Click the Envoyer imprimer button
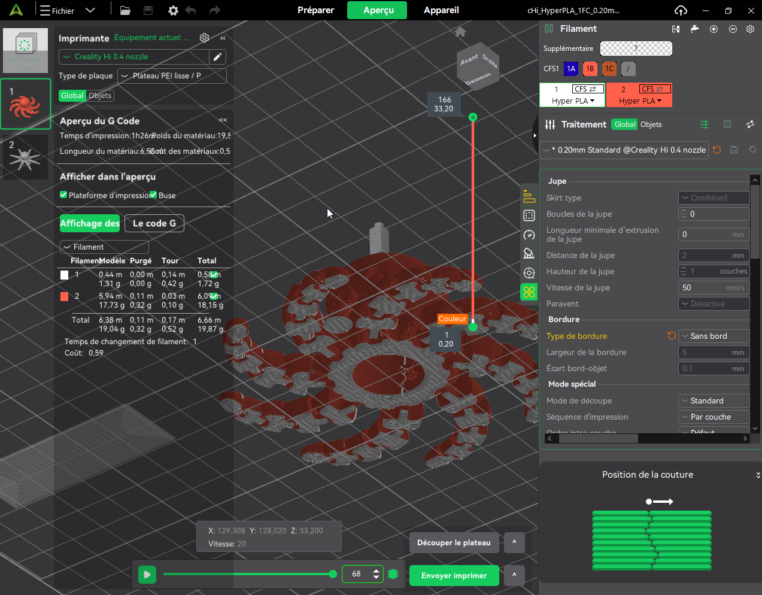762x595 pixels. (454, 575)
